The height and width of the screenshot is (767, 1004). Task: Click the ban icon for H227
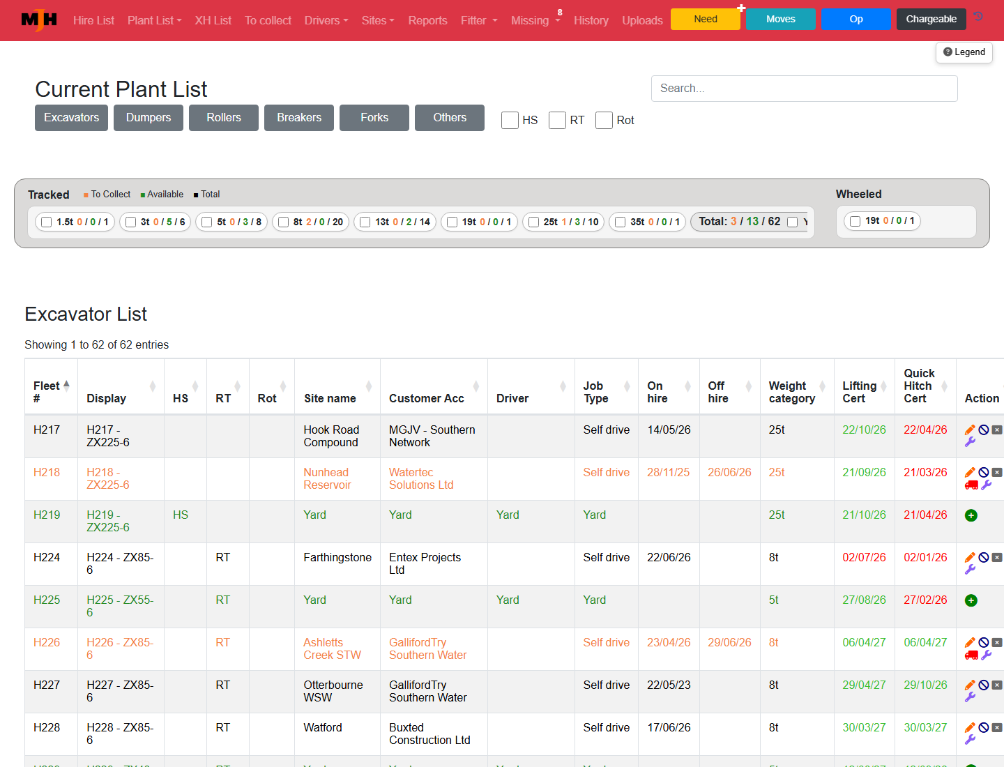pyautogui.click(x=984, y=685)
